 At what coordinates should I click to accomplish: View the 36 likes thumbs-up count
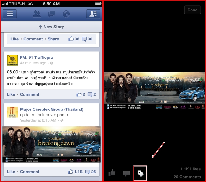(x=74, y=39)
